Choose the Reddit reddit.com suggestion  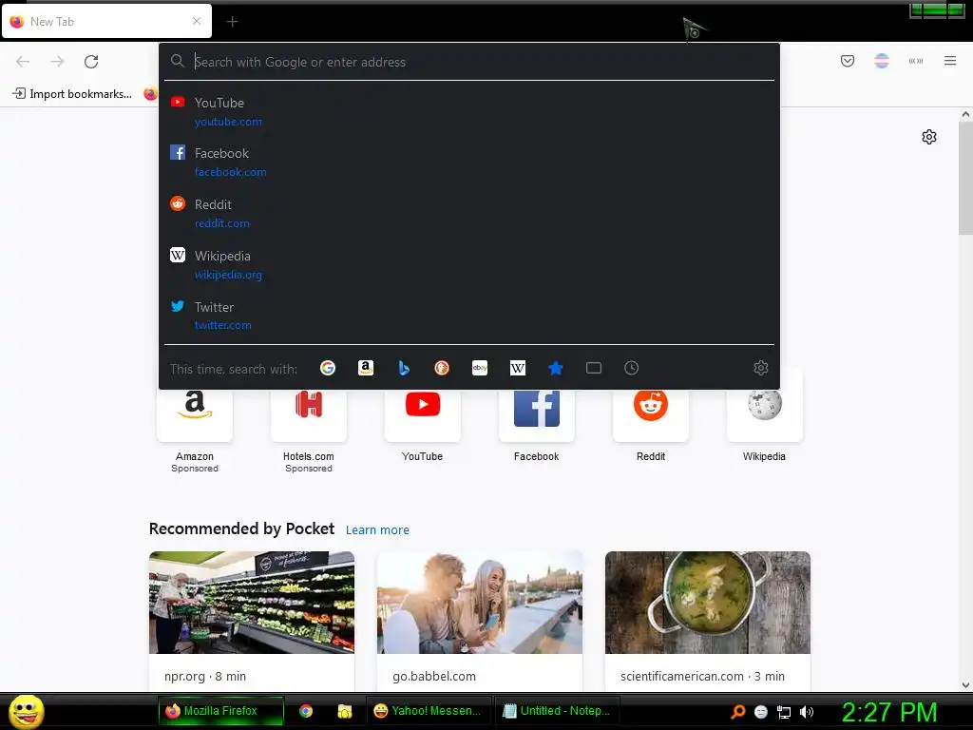[469, 214]
